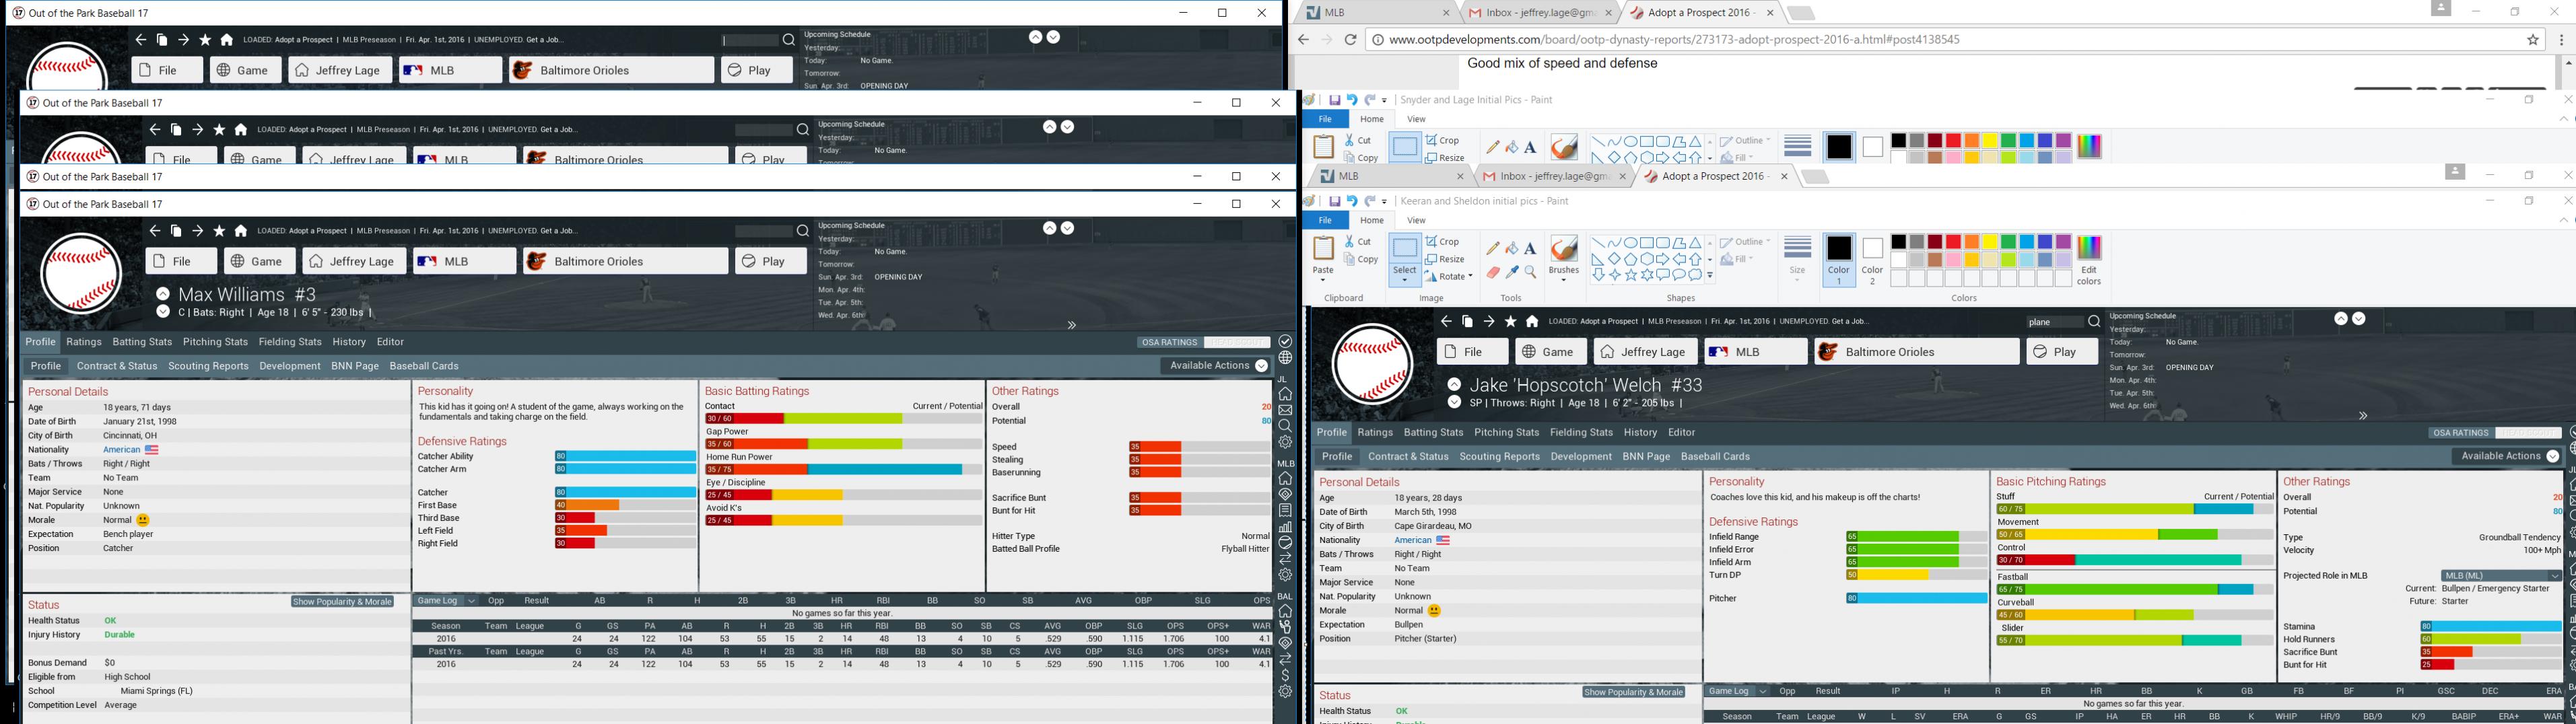
Task: Select the Eraser tool in Keeran and Sheldon Paint
Action: click(1492, 272)
